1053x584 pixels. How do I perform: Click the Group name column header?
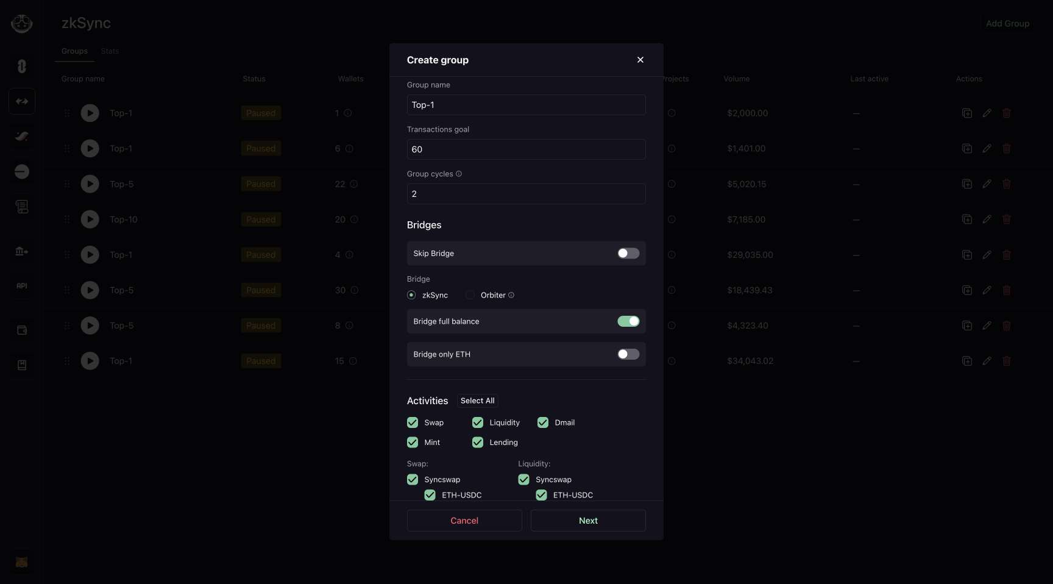click(83, 79)
